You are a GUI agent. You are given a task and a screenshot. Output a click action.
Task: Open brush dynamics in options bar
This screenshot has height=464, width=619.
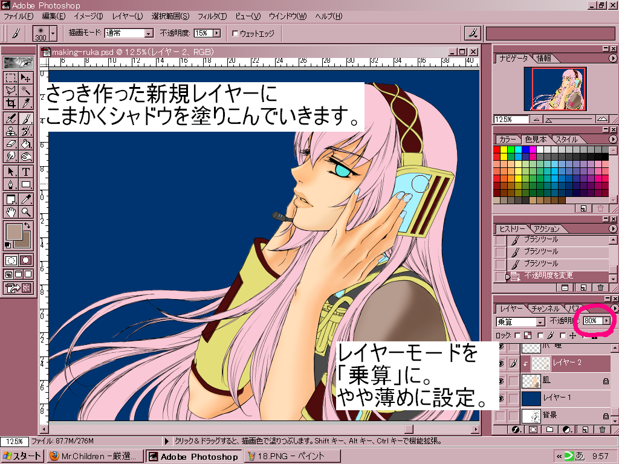click(x=472, y=33)
